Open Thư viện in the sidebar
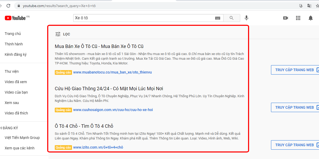This screenshot has height=159, width=319. [x=12, y=71]
